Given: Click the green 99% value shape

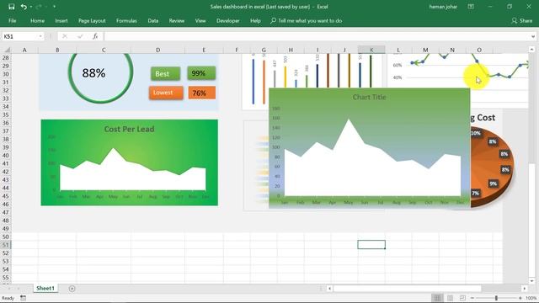Looking at the screenshot, I should (201, 73).
